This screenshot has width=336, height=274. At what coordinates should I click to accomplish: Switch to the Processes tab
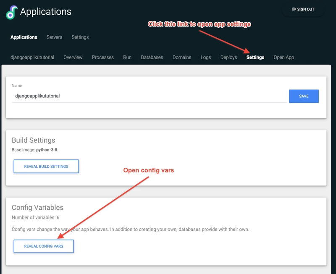tap(103, 57)
